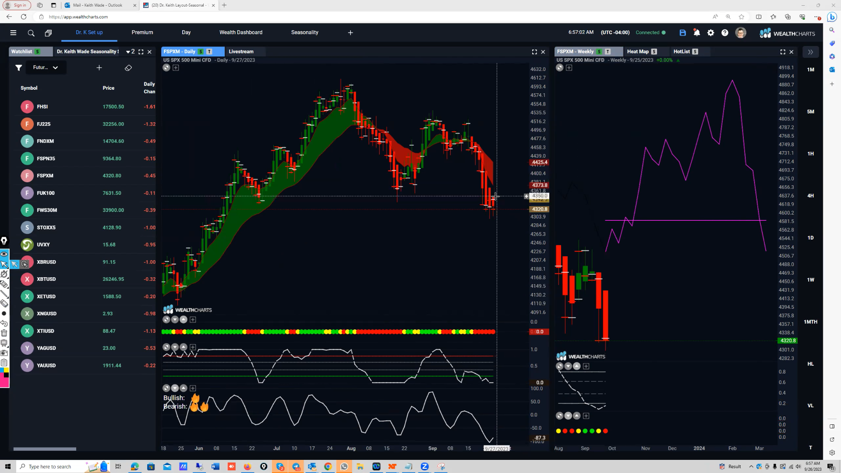Delete drawings with trash icon
Viewport: 841px width, 473px height.
pos(4,333)
